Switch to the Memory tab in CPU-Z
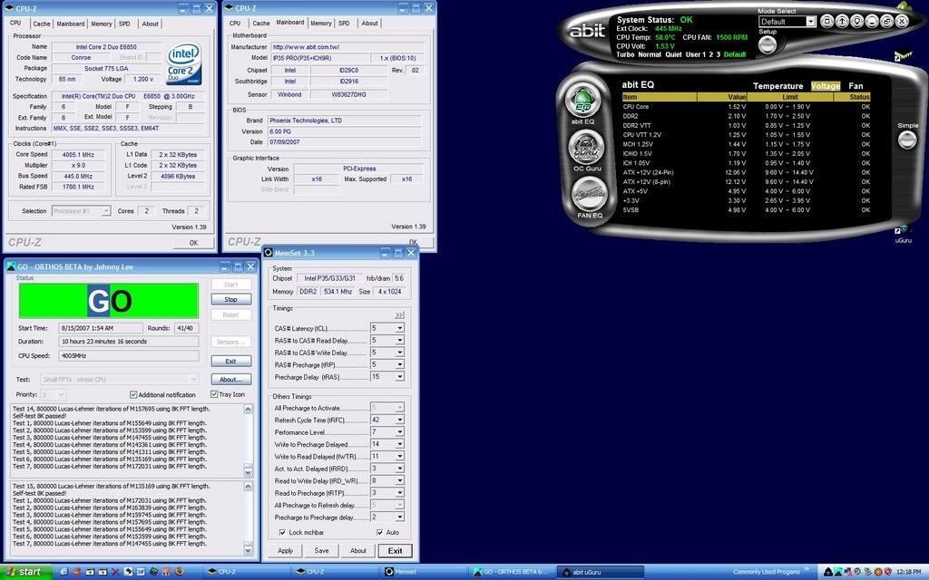929x580 pixels. [x=102, y=24]
